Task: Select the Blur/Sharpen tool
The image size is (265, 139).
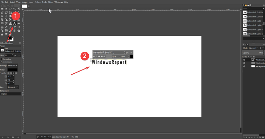Action: point(2,34)
